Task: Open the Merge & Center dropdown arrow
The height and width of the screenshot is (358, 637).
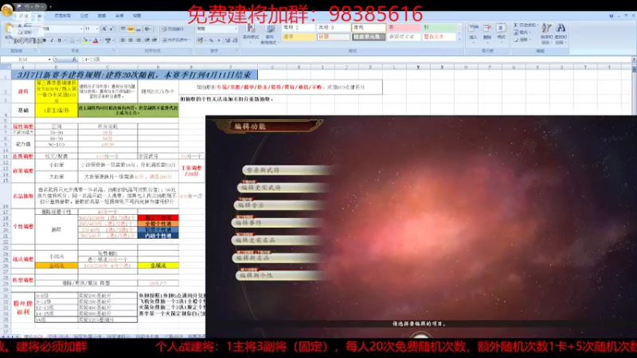Action: (190, 40)
